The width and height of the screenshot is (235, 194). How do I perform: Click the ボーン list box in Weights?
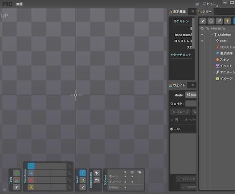click(x=183, y=154)
